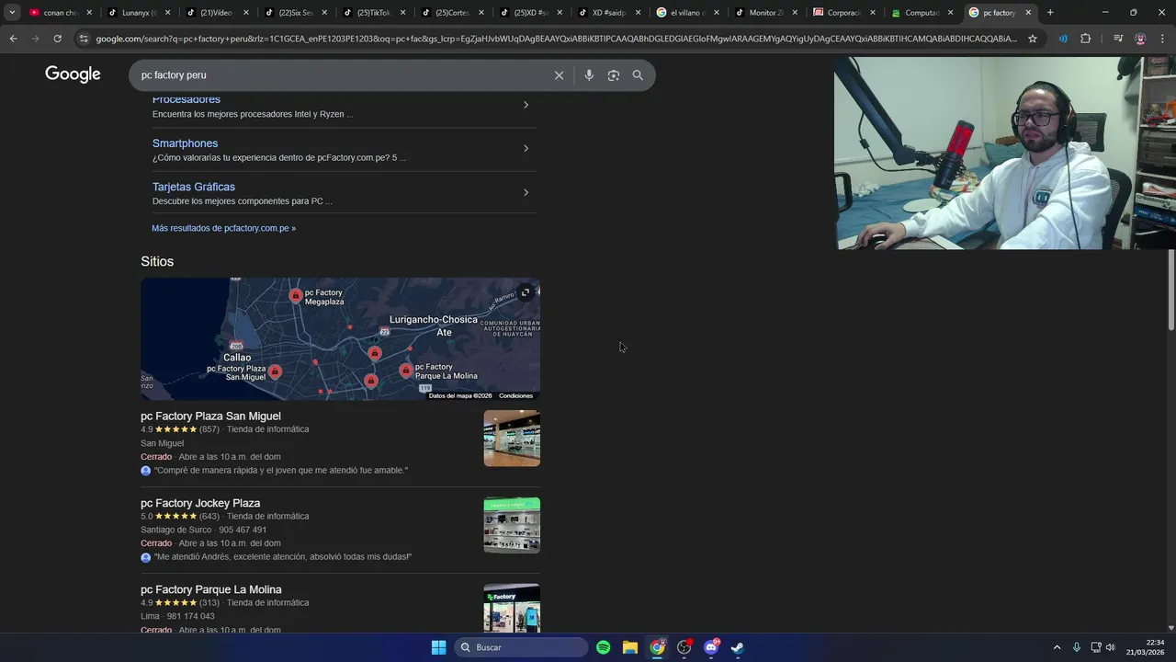This screenshot has width=1176, height=662.
Task: Select the Parque La Molina map pin
Action: click(x=406, y=370)
